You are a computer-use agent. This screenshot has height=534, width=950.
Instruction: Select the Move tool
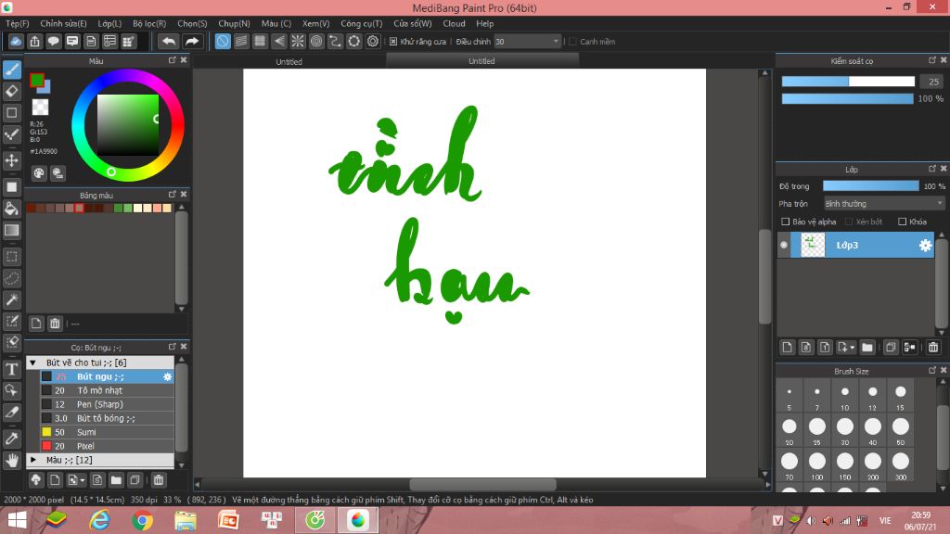tap(11, 160)
